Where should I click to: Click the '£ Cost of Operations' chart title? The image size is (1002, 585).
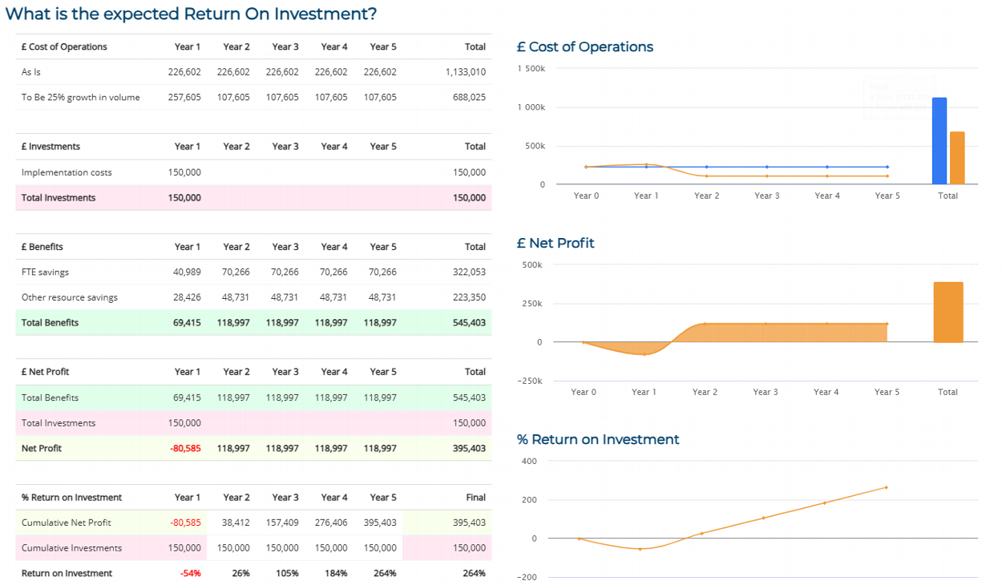(585, 47)
